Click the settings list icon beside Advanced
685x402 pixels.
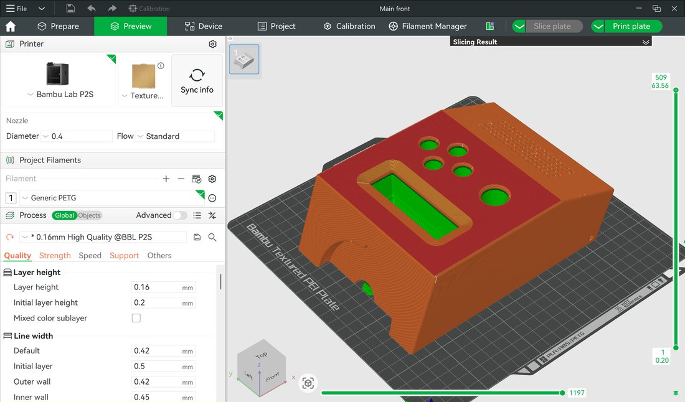click(197, 215)
